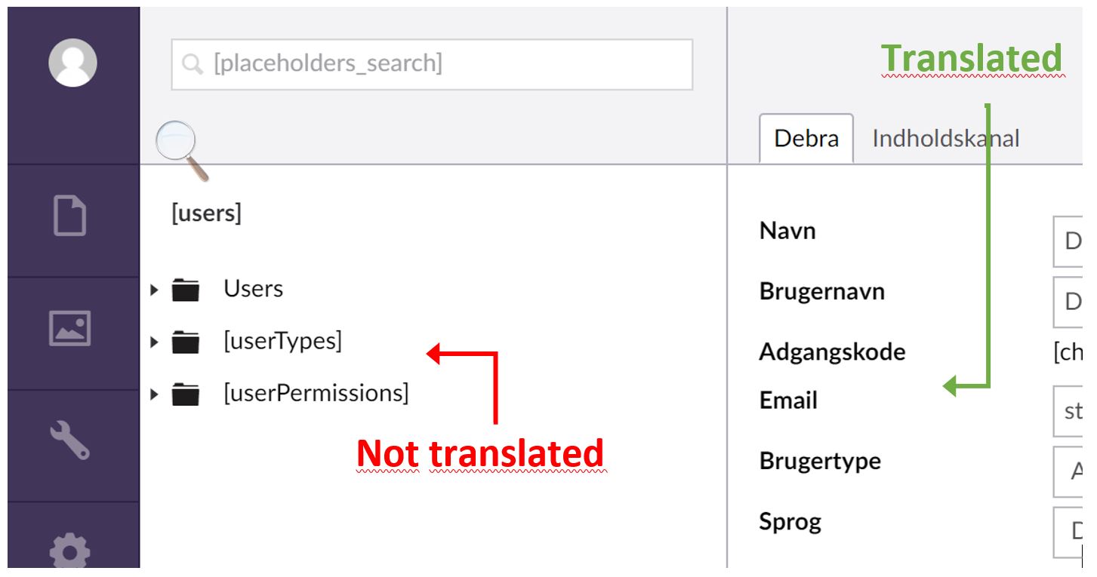The height and width of the screenshot is (577, 1097).
Task: Open the gear section in sidebar
Action: tap(69, 551)
